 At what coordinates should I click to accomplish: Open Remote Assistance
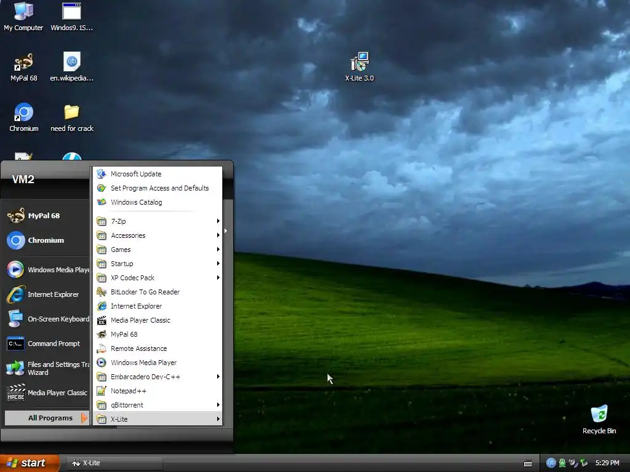click(x=157, y=348)
